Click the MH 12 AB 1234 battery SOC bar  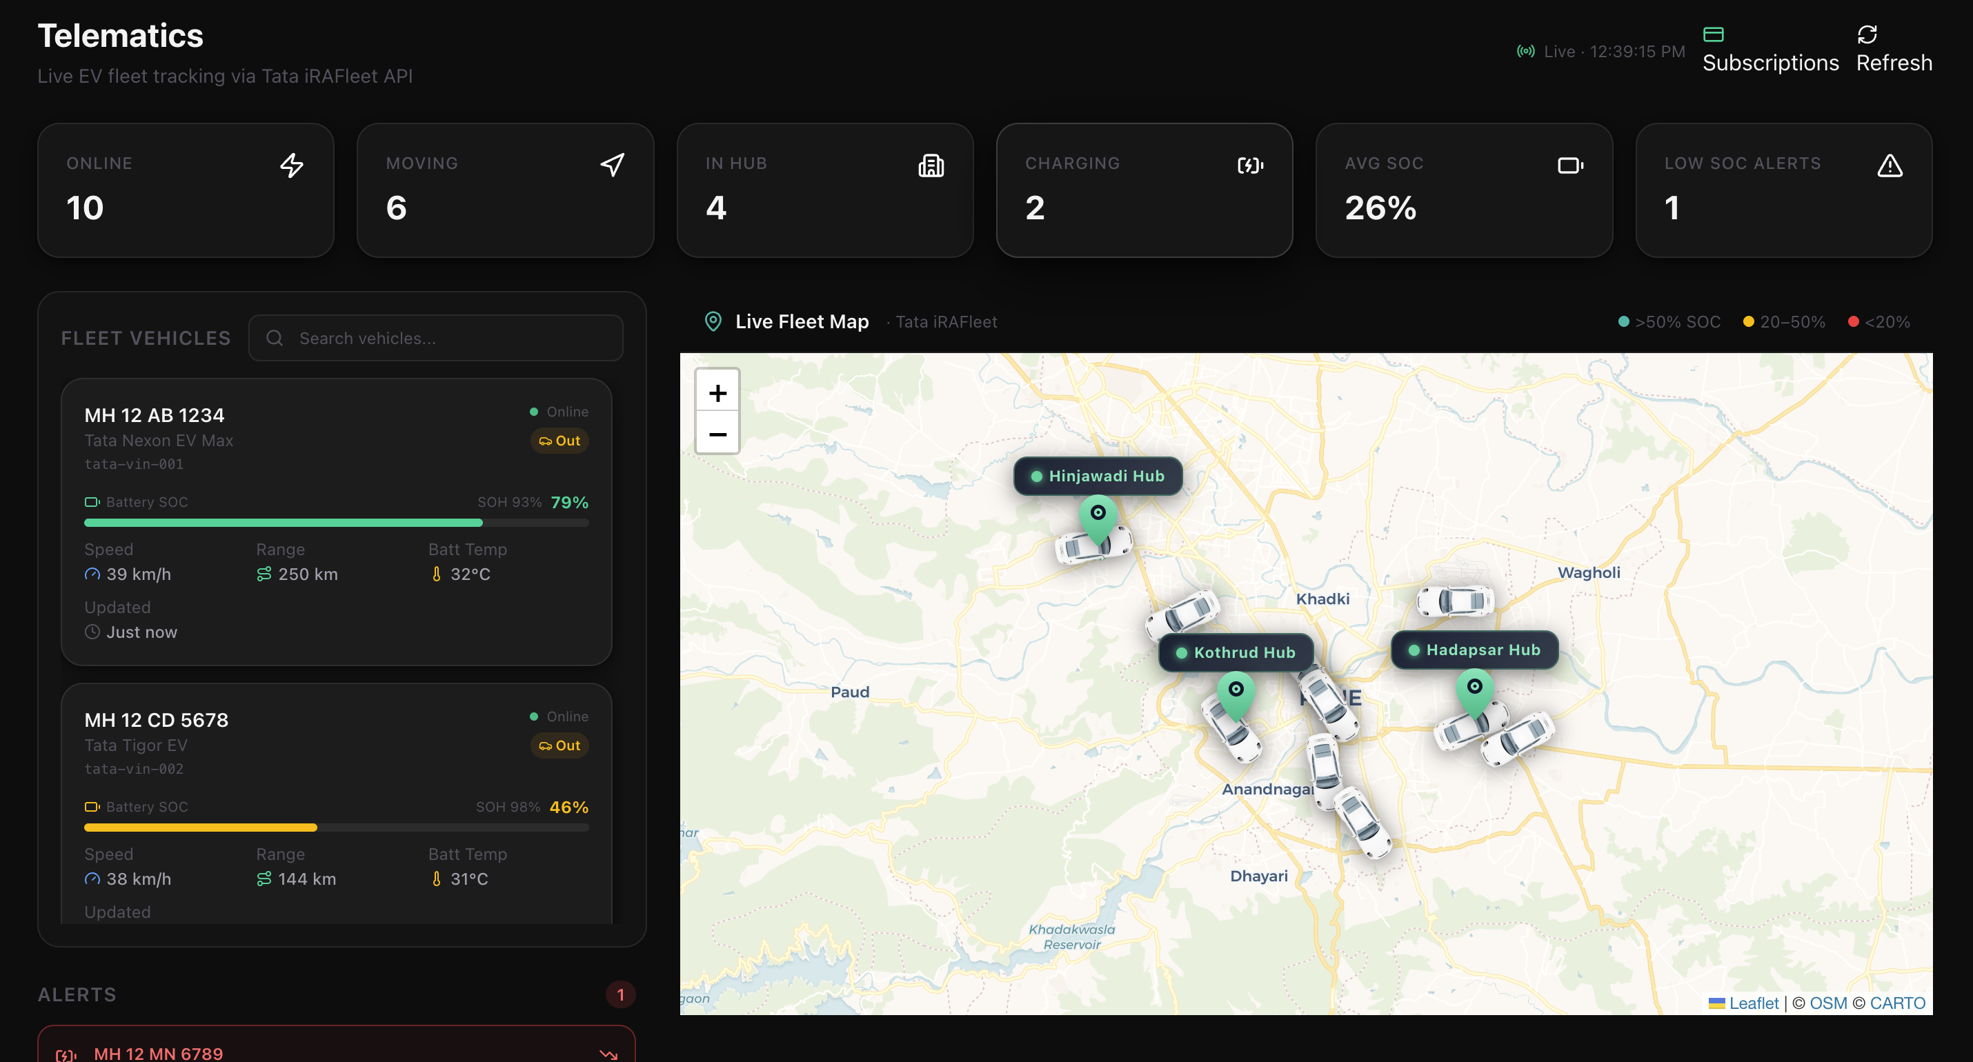(335, 523)
